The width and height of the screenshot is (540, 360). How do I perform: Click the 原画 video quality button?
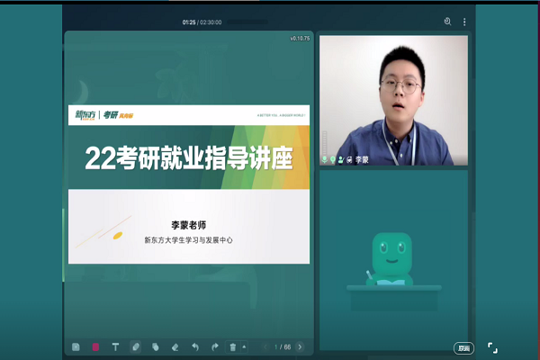click(x=463, y=347)
